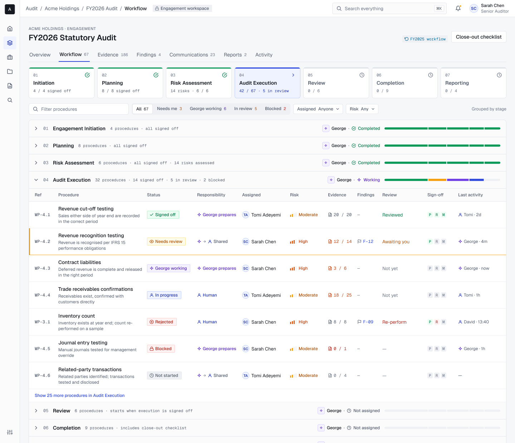The width and height of the screenshot is (515, 443).
Task: Open the home icon in sidebar
Action: 10,29
